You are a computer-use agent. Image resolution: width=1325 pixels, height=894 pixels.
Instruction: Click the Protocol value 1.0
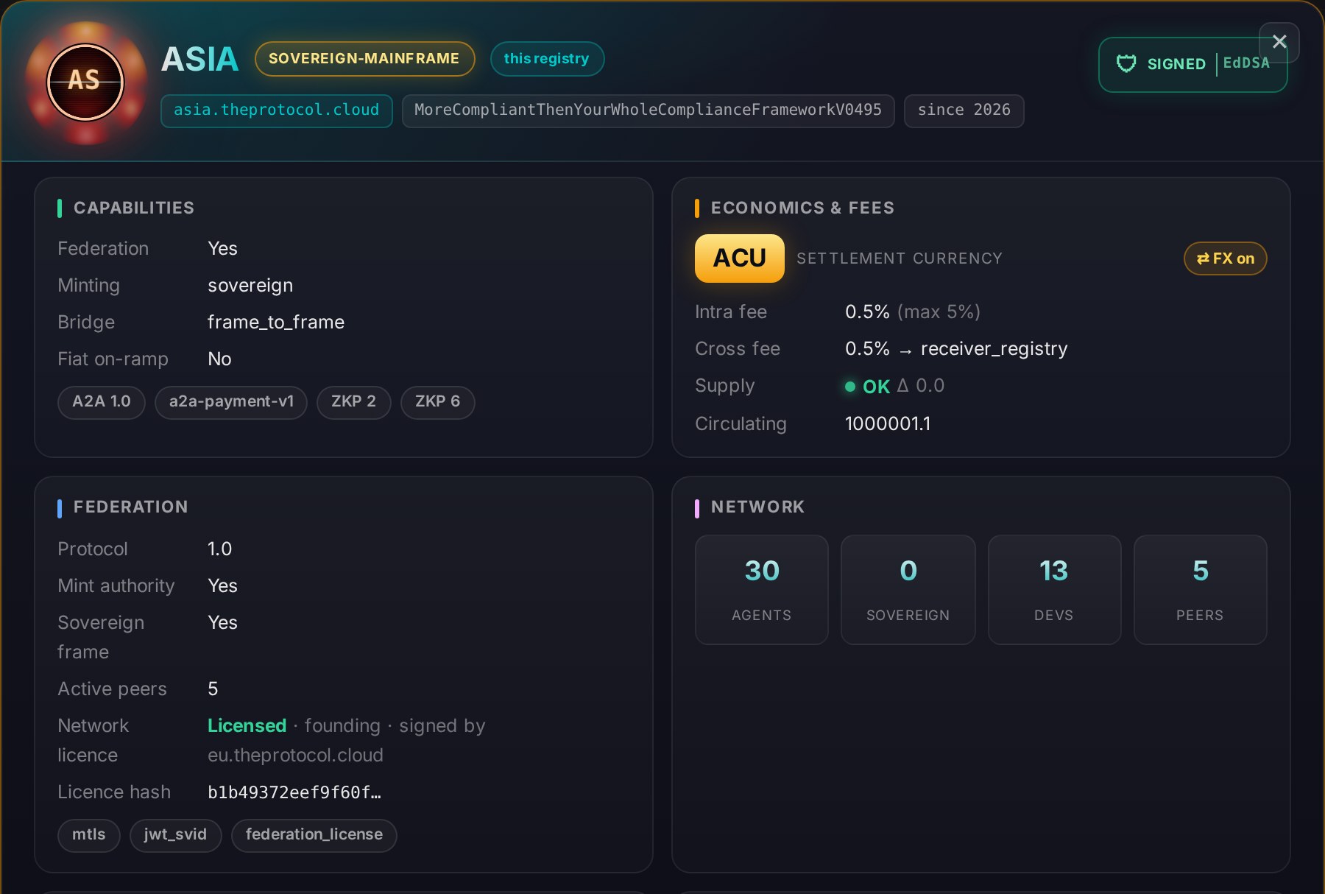219,549
